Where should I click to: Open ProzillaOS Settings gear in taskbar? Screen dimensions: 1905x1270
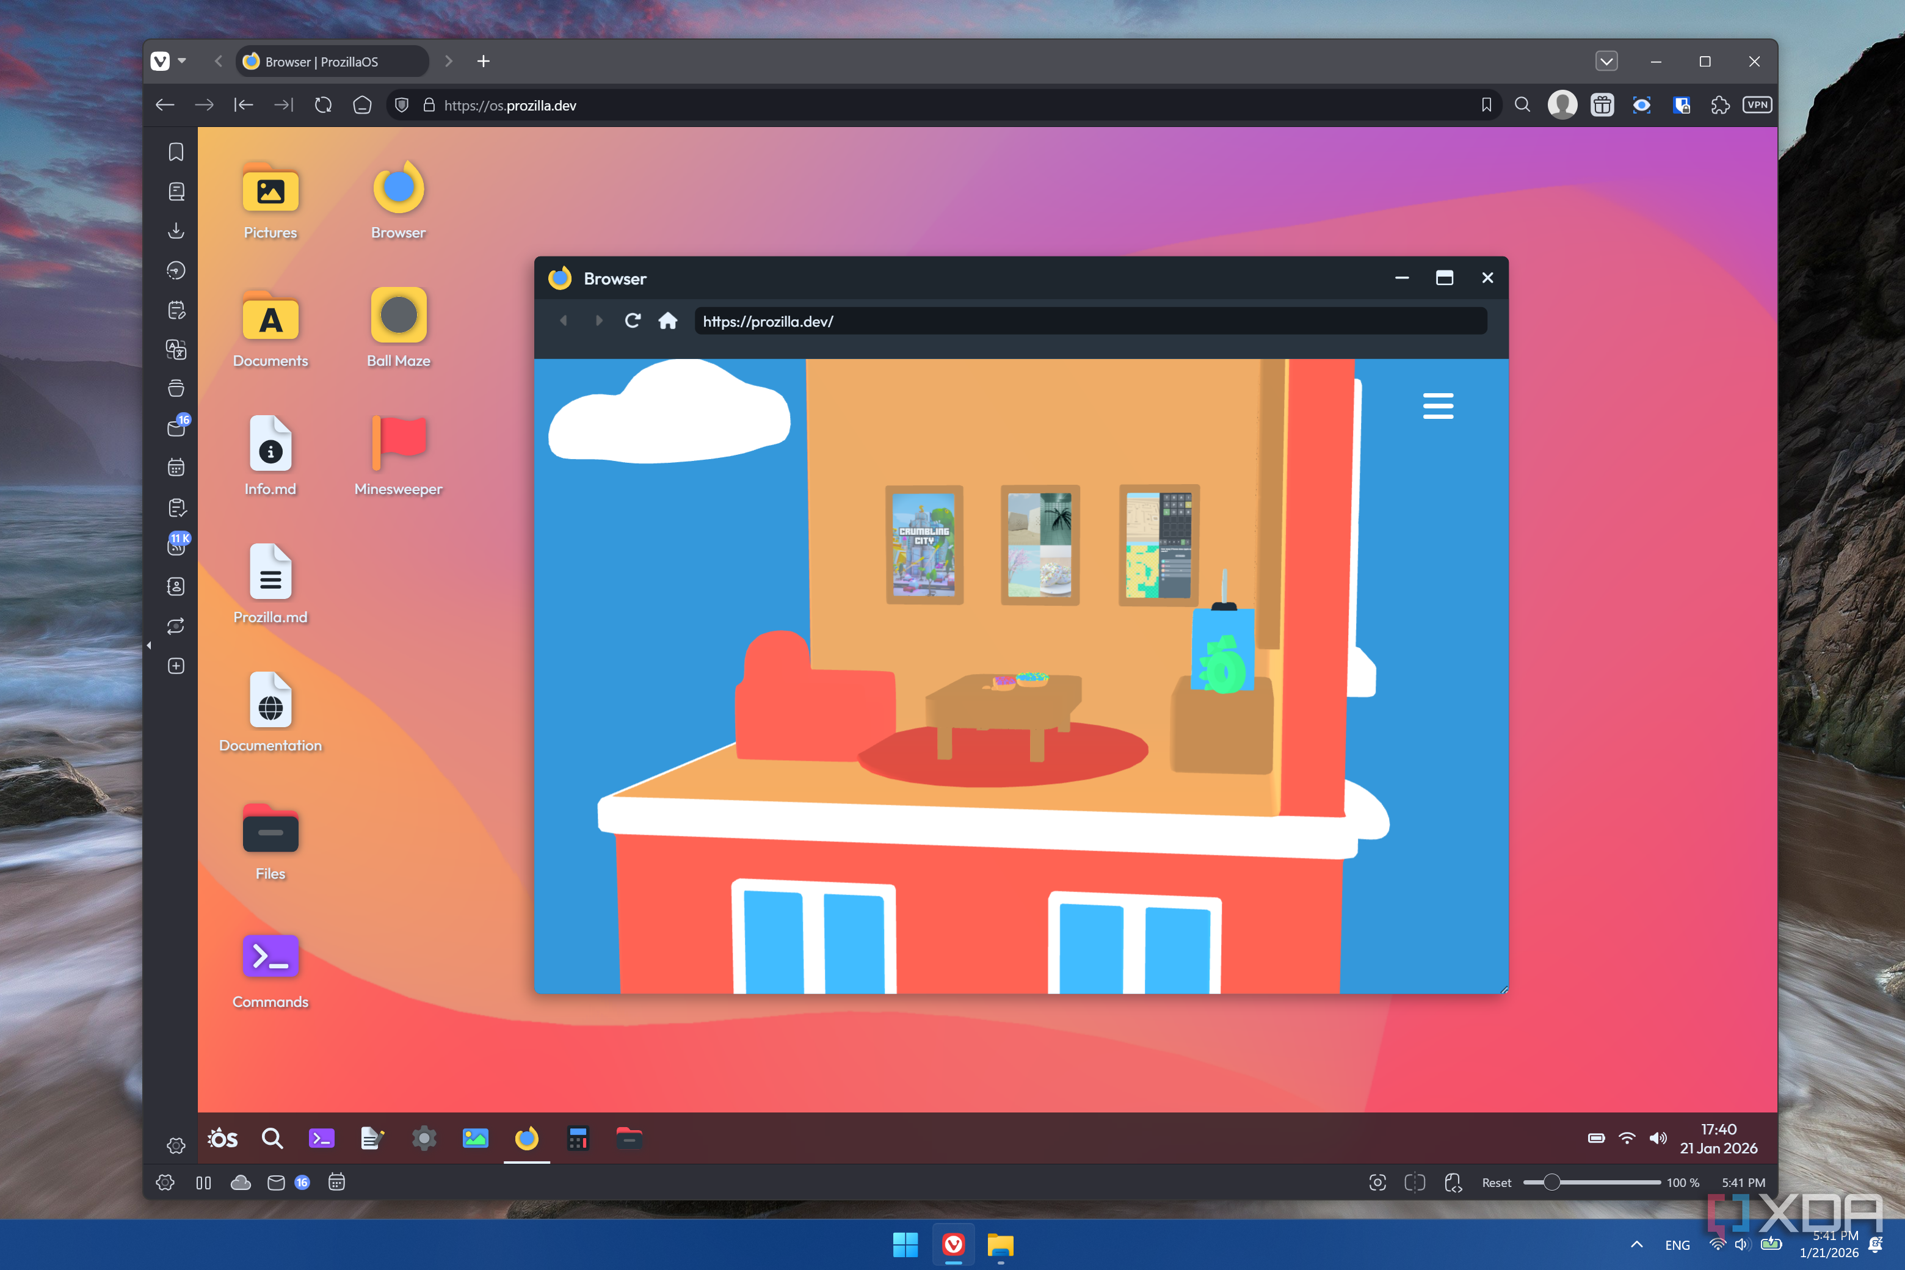[x=424, y=1139]
